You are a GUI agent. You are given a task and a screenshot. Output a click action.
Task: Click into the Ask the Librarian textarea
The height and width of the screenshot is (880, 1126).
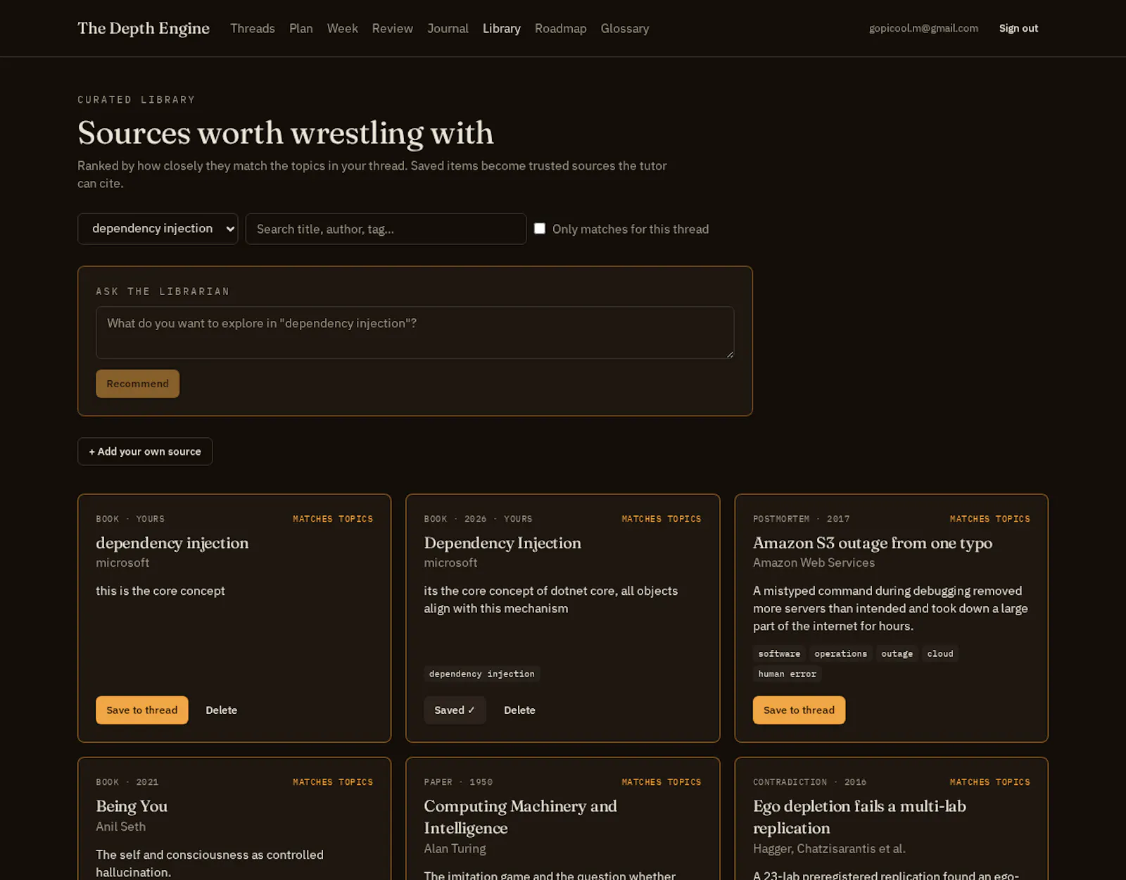[415, 332]
